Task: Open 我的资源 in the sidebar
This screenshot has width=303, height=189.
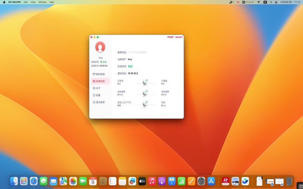Action: [x=100, y=74]
